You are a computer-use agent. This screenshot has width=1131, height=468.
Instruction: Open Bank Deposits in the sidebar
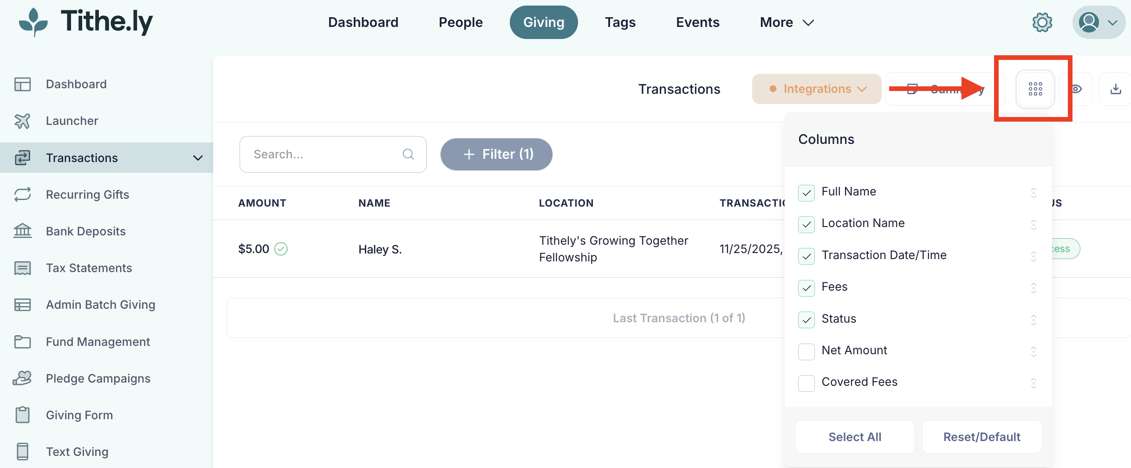(x=86, y=231)
